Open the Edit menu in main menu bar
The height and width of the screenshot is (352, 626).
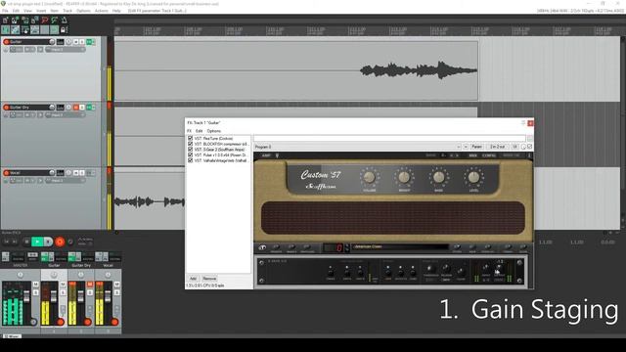(x=16, y=11)
